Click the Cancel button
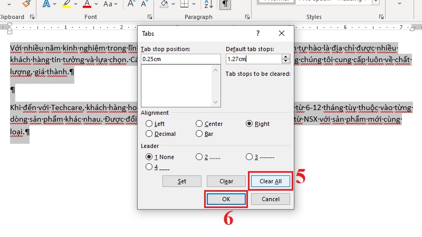 (271, 199)
